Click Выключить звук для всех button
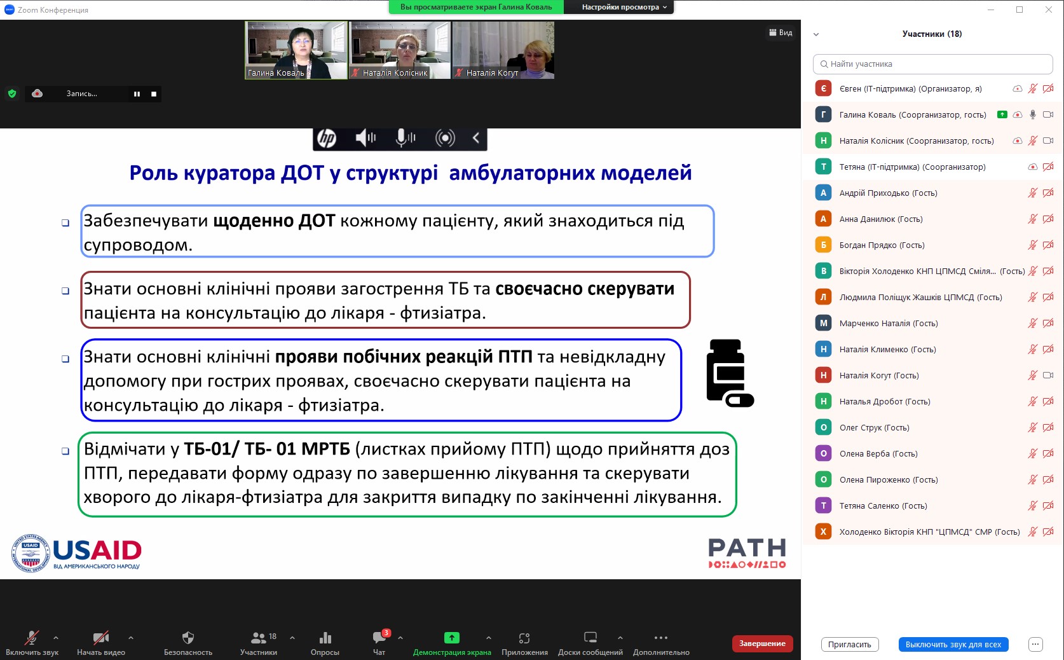The height and width of the screenshot is (660, 1064). pyautogui.click(x=953, y=644)
